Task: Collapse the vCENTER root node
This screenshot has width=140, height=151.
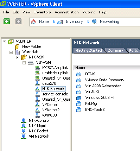Action: pyautogui.click(x=4, y=42)
